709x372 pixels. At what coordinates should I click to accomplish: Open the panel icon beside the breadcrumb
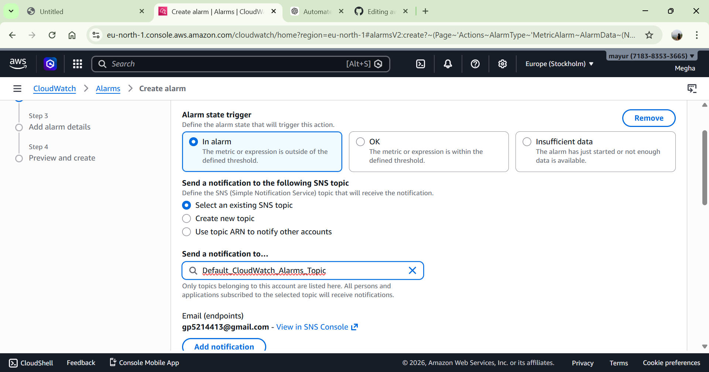(x=692, y=89)
